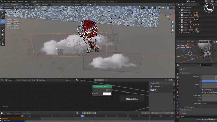Select the Cursor tool in the viewport toolbar

[x=3, y=17]
